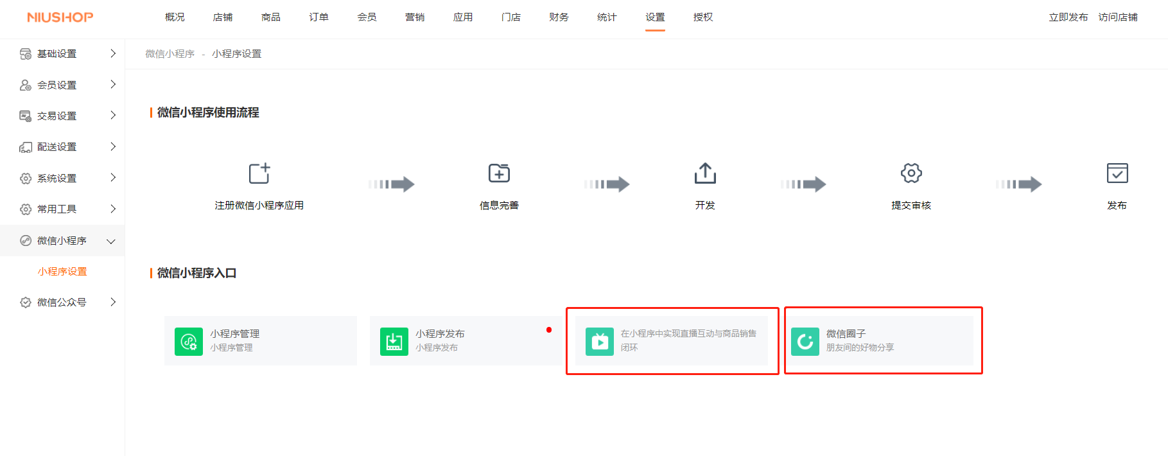Expand the 微信公众号 chevron

click(x=113, y=302)
